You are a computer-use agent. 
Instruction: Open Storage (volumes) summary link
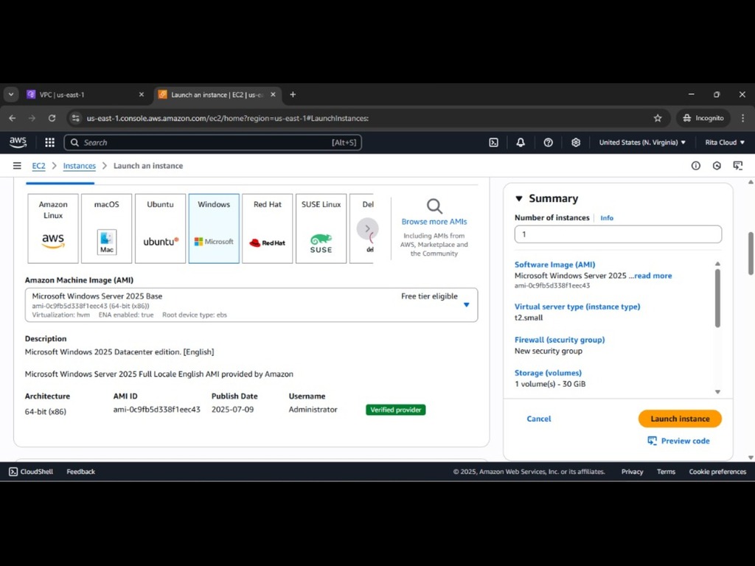[x=548, y=373]
